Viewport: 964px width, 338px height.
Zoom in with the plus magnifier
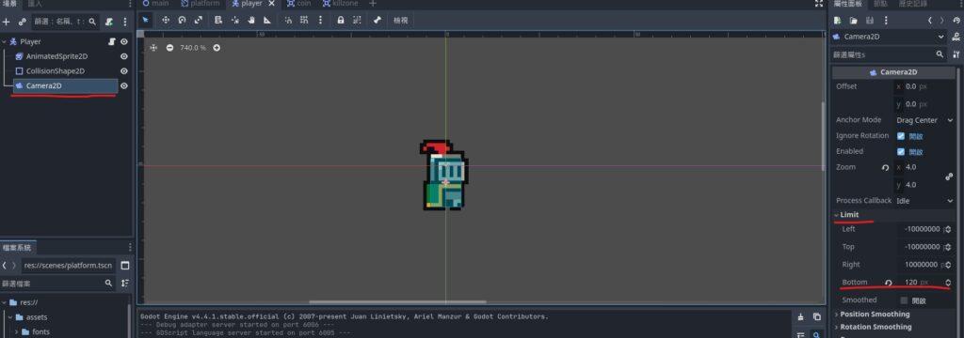coord(217,48)
